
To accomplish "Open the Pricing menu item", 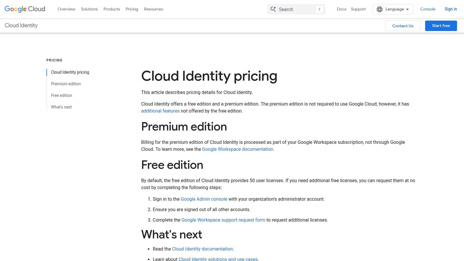I will pos(132,9).
